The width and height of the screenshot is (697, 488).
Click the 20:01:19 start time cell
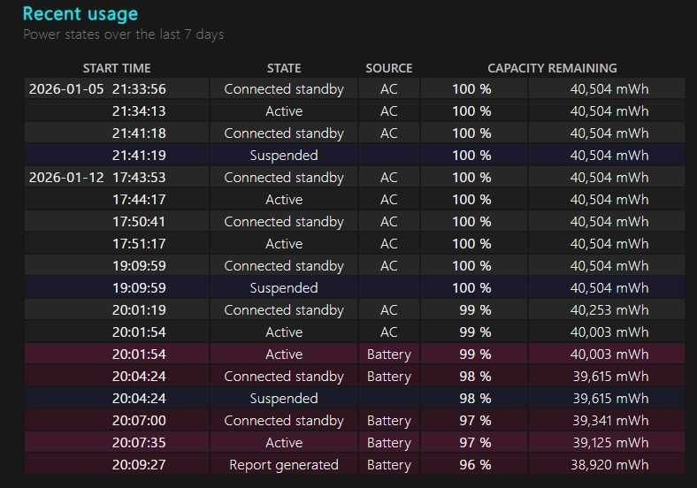pos(139,310)
